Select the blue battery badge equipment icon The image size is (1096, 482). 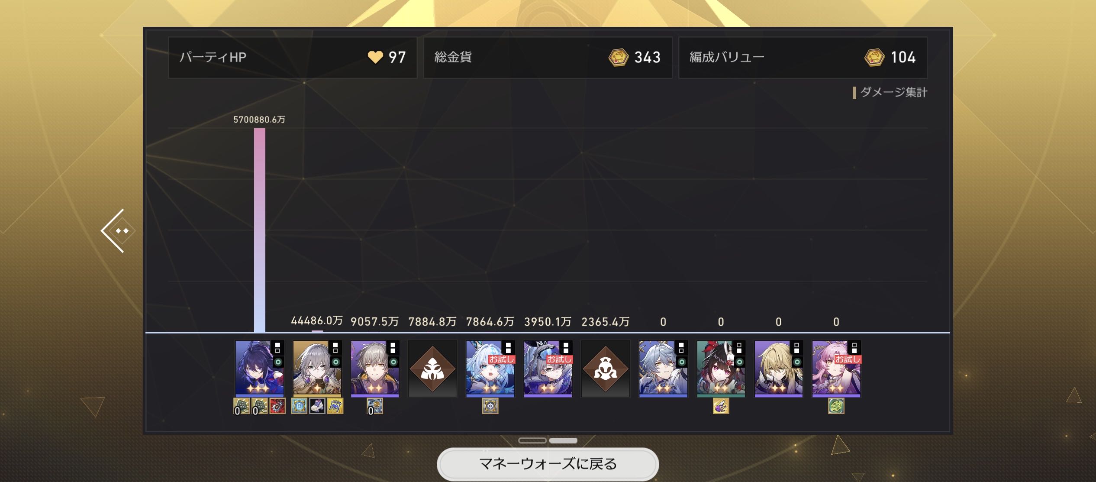click(300, 406)
